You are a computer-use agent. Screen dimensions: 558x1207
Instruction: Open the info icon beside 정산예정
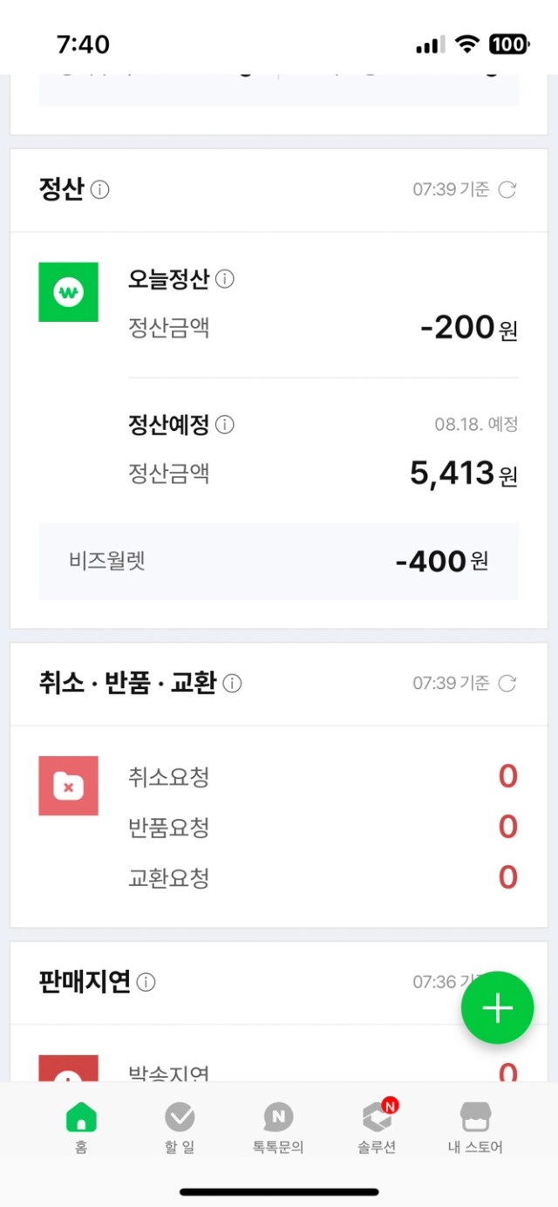click(x=225, y=425)
